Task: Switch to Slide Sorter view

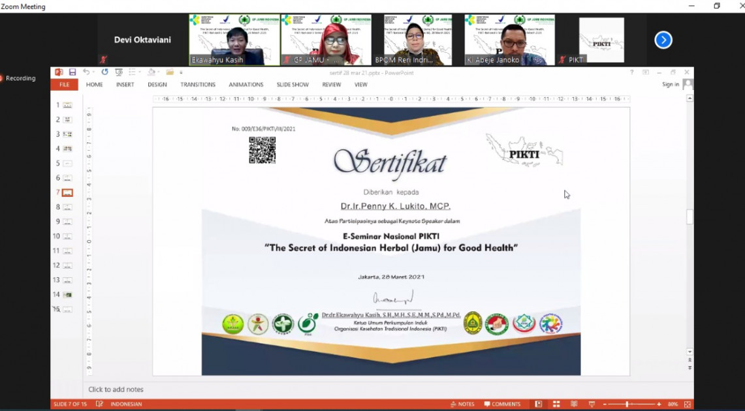Action: click(x=556, y=404)
